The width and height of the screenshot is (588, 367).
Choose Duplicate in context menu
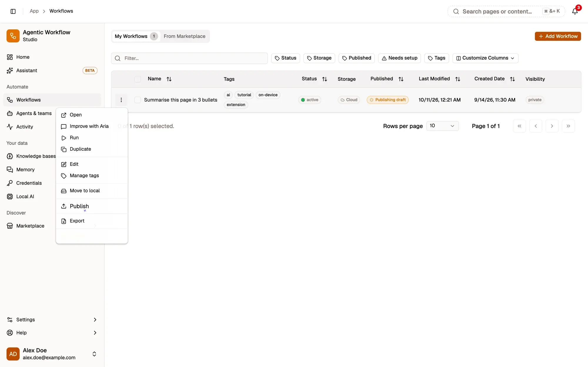click(x=92, y=149)
